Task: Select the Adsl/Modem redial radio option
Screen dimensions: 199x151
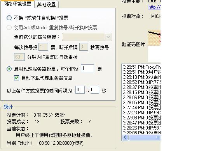Action: pyautogui.click(x=9, y=27)
